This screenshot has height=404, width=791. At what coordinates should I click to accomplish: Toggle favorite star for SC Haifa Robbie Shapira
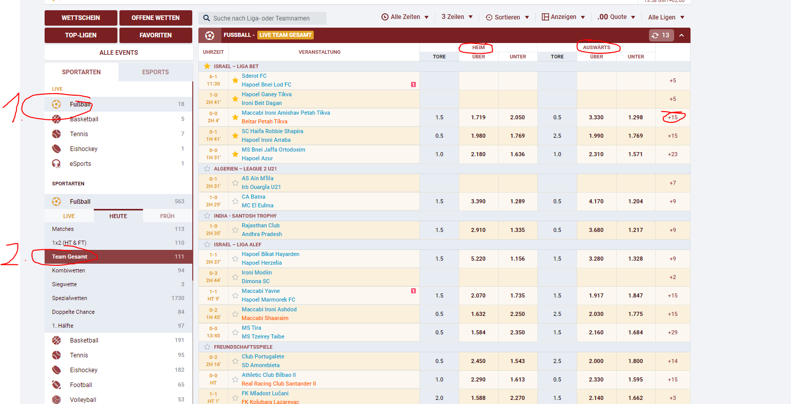tap(235, 136)
